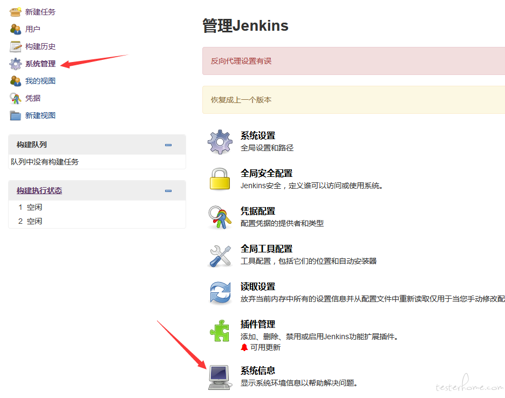This screenshot has width=505, height=398.
Task: Go to 我的视图
Action: [40, 81]
